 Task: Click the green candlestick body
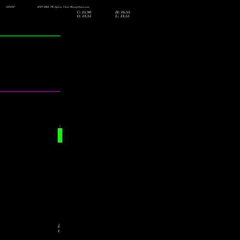pyautogui.click(x=60, y=135)
